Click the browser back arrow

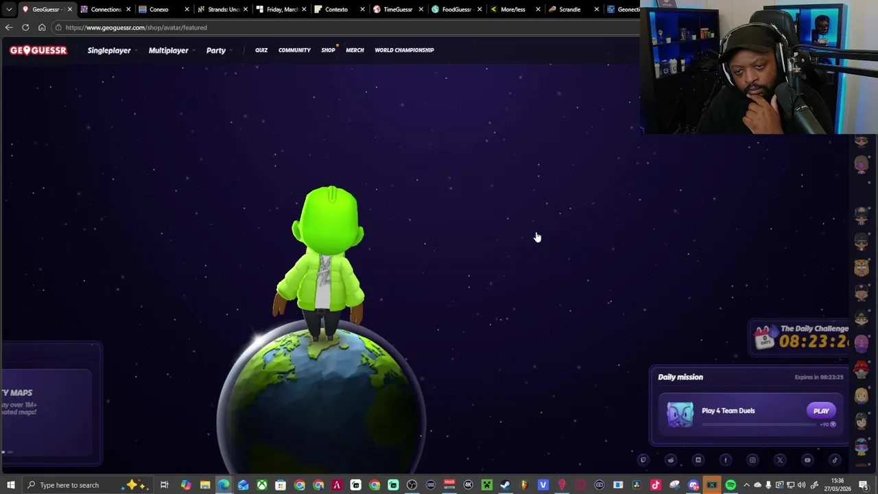(x=8, y=27)
